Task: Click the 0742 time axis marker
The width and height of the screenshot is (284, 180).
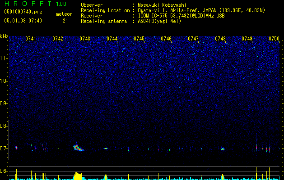Action: [58, 38]
